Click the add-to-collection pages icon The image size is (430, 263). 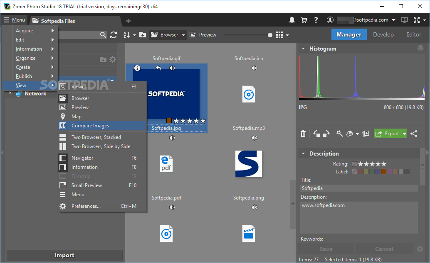point(366,134)
